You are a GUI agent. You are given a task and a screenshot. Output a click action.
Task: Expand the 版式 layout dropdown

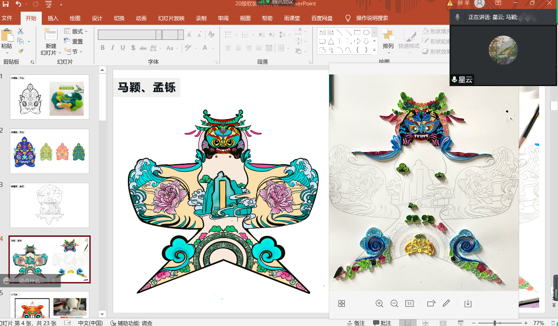tap(76, 31)
